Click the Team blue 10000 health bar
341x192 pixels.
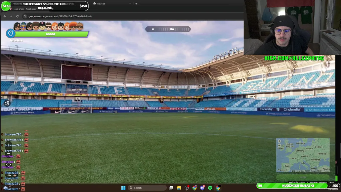coord(51,34)
